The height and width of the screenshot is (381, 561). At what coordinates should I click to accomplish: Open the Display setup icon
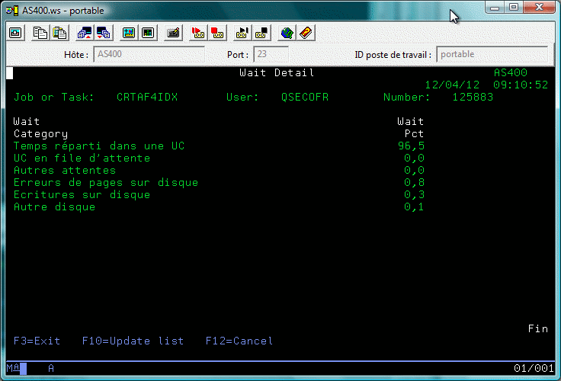pyautogui.click(x=129, y=33)
